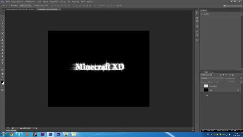Select the Crop tool

point(3,26)
